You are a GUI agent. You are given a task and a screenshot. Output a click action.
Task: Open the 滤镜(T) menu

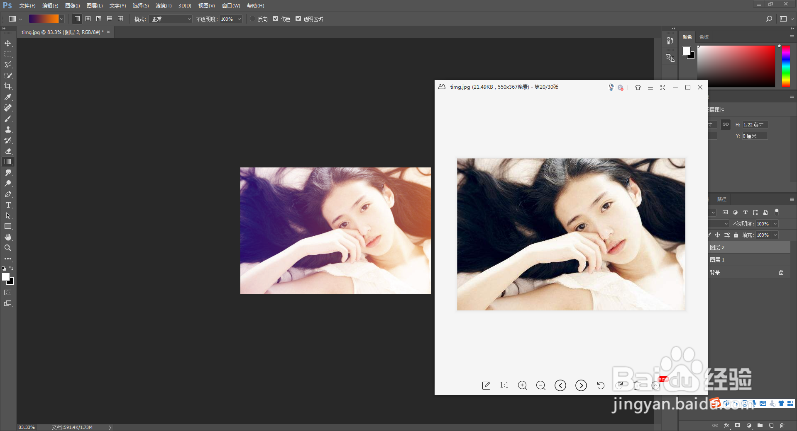coord(164,6)
